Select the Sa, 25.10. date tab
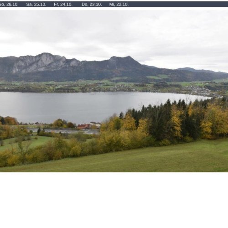This screenshot has width=228, height=228. (x=36, y=5)
